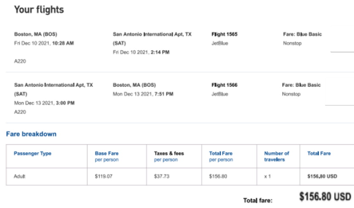Viewport: 354px width, 208px height.
Task: Click the "Total Fare per person" column header
Action: (221, 156)
